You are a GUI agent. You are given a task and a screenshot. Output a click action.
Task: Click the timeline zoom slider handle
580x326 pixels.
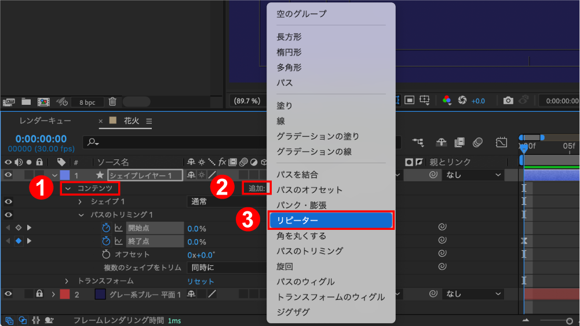570,321
